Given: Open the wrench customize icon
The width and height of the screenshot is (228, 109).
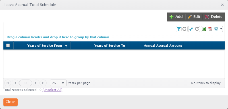Looking at the screenshot, I should [191, 29].
